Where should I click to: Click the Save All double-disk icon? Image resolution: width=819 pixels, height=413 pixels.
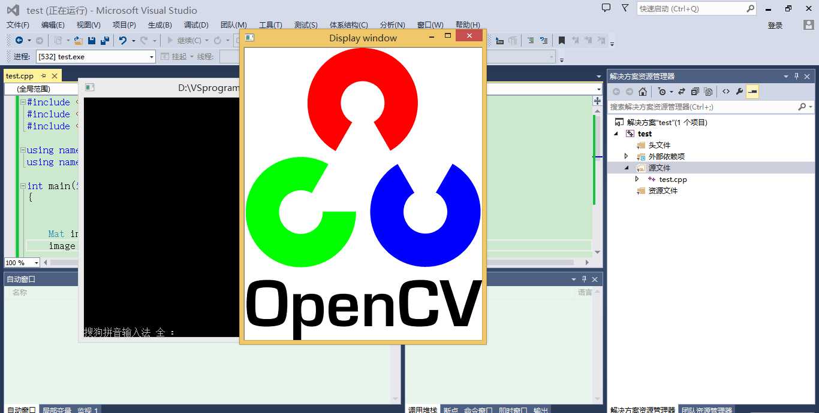point(105,40)
